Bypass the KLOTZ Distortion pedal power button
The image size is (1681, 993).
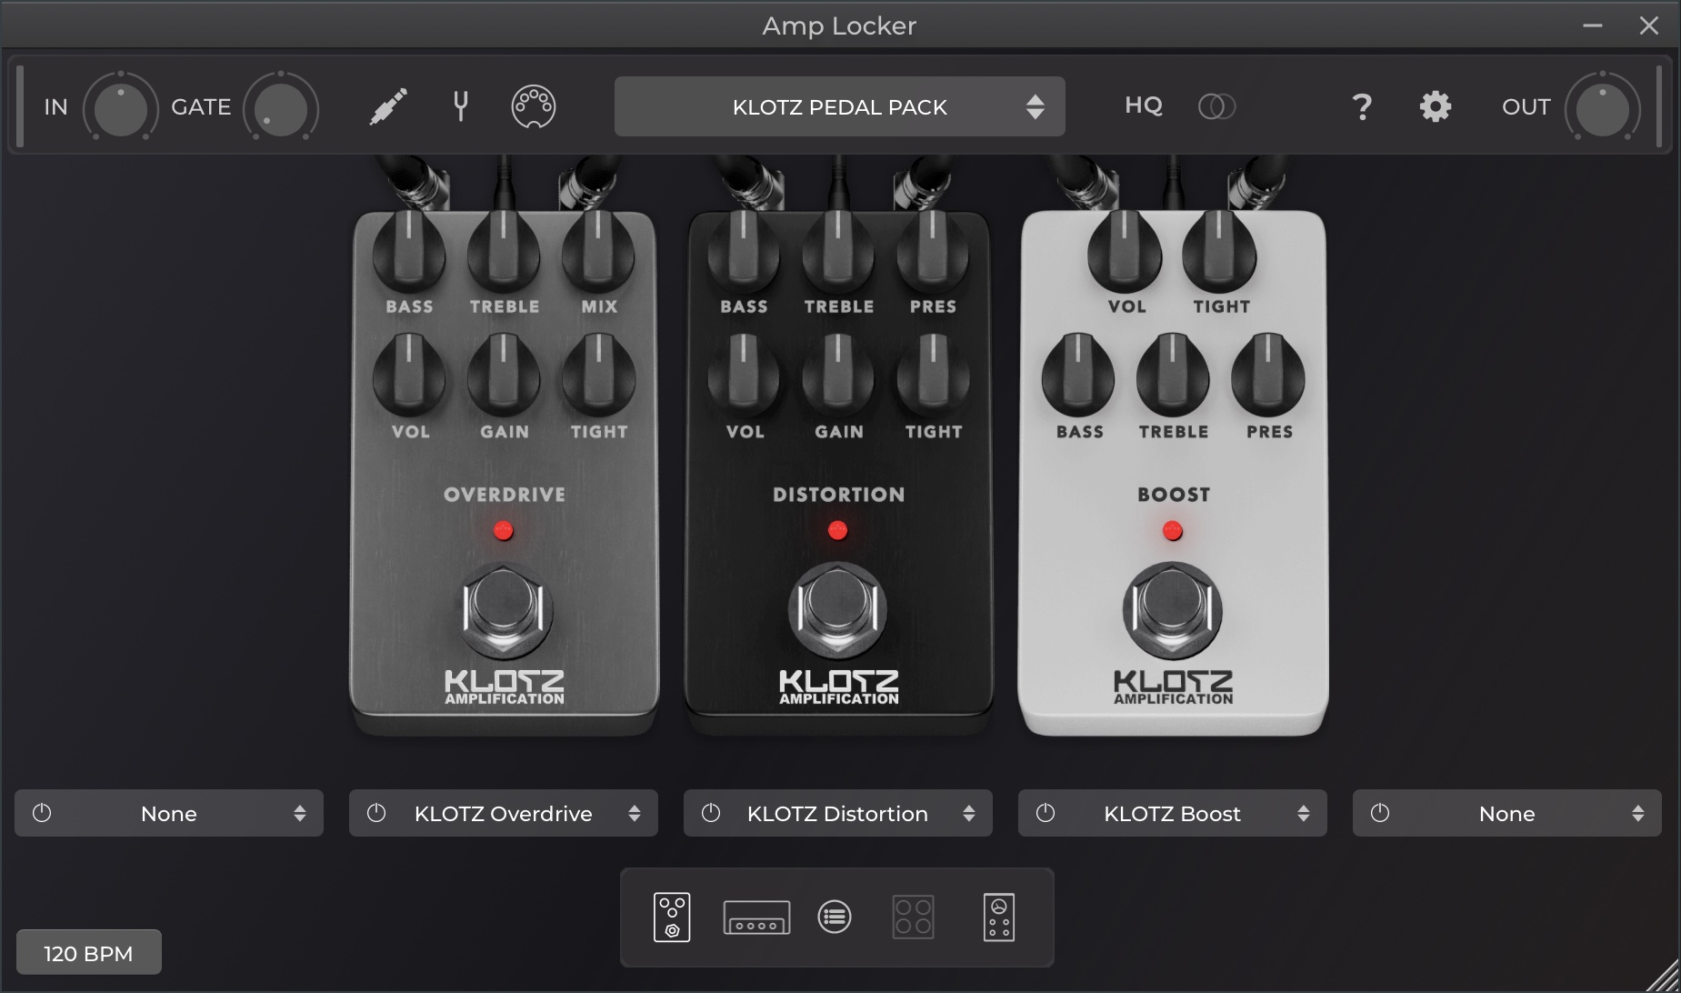click(x=711, y=813)
